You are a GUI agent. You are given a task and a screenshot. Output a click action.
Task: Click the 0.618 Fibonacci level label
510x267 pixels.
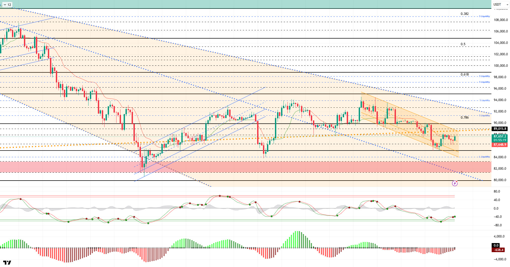click(465, 74)
